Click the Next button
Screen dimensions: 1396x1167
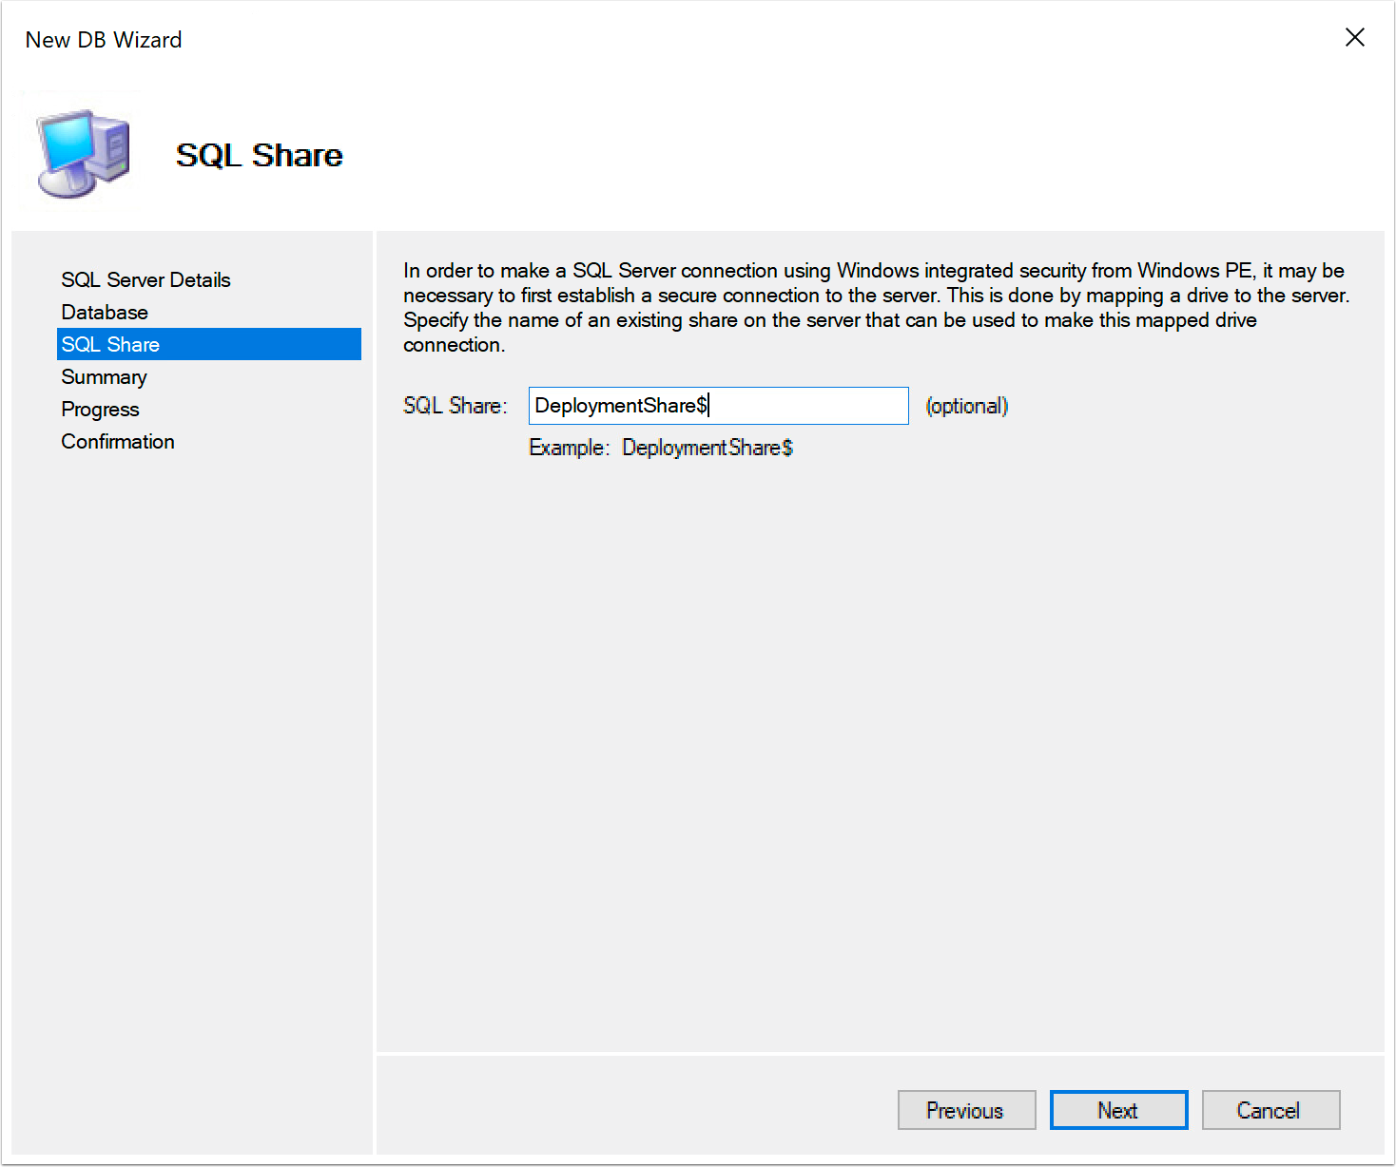1118,1109
